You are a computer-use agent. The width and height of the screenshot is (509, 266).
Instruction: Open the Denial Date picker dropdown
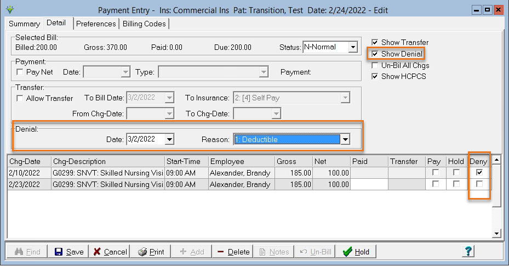tap(169, 140)
